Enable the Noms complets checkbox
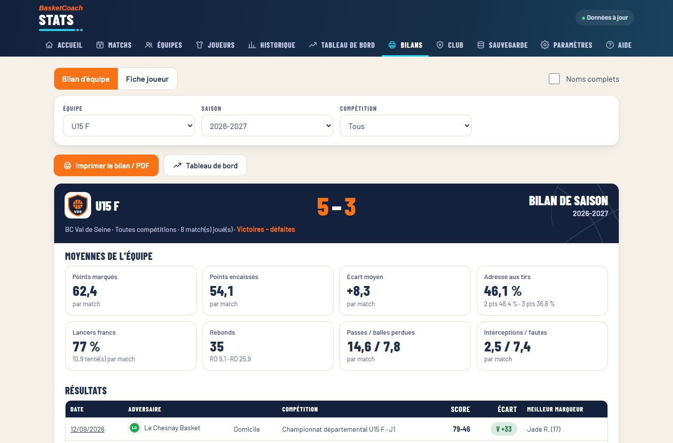 tap(554, 79)
